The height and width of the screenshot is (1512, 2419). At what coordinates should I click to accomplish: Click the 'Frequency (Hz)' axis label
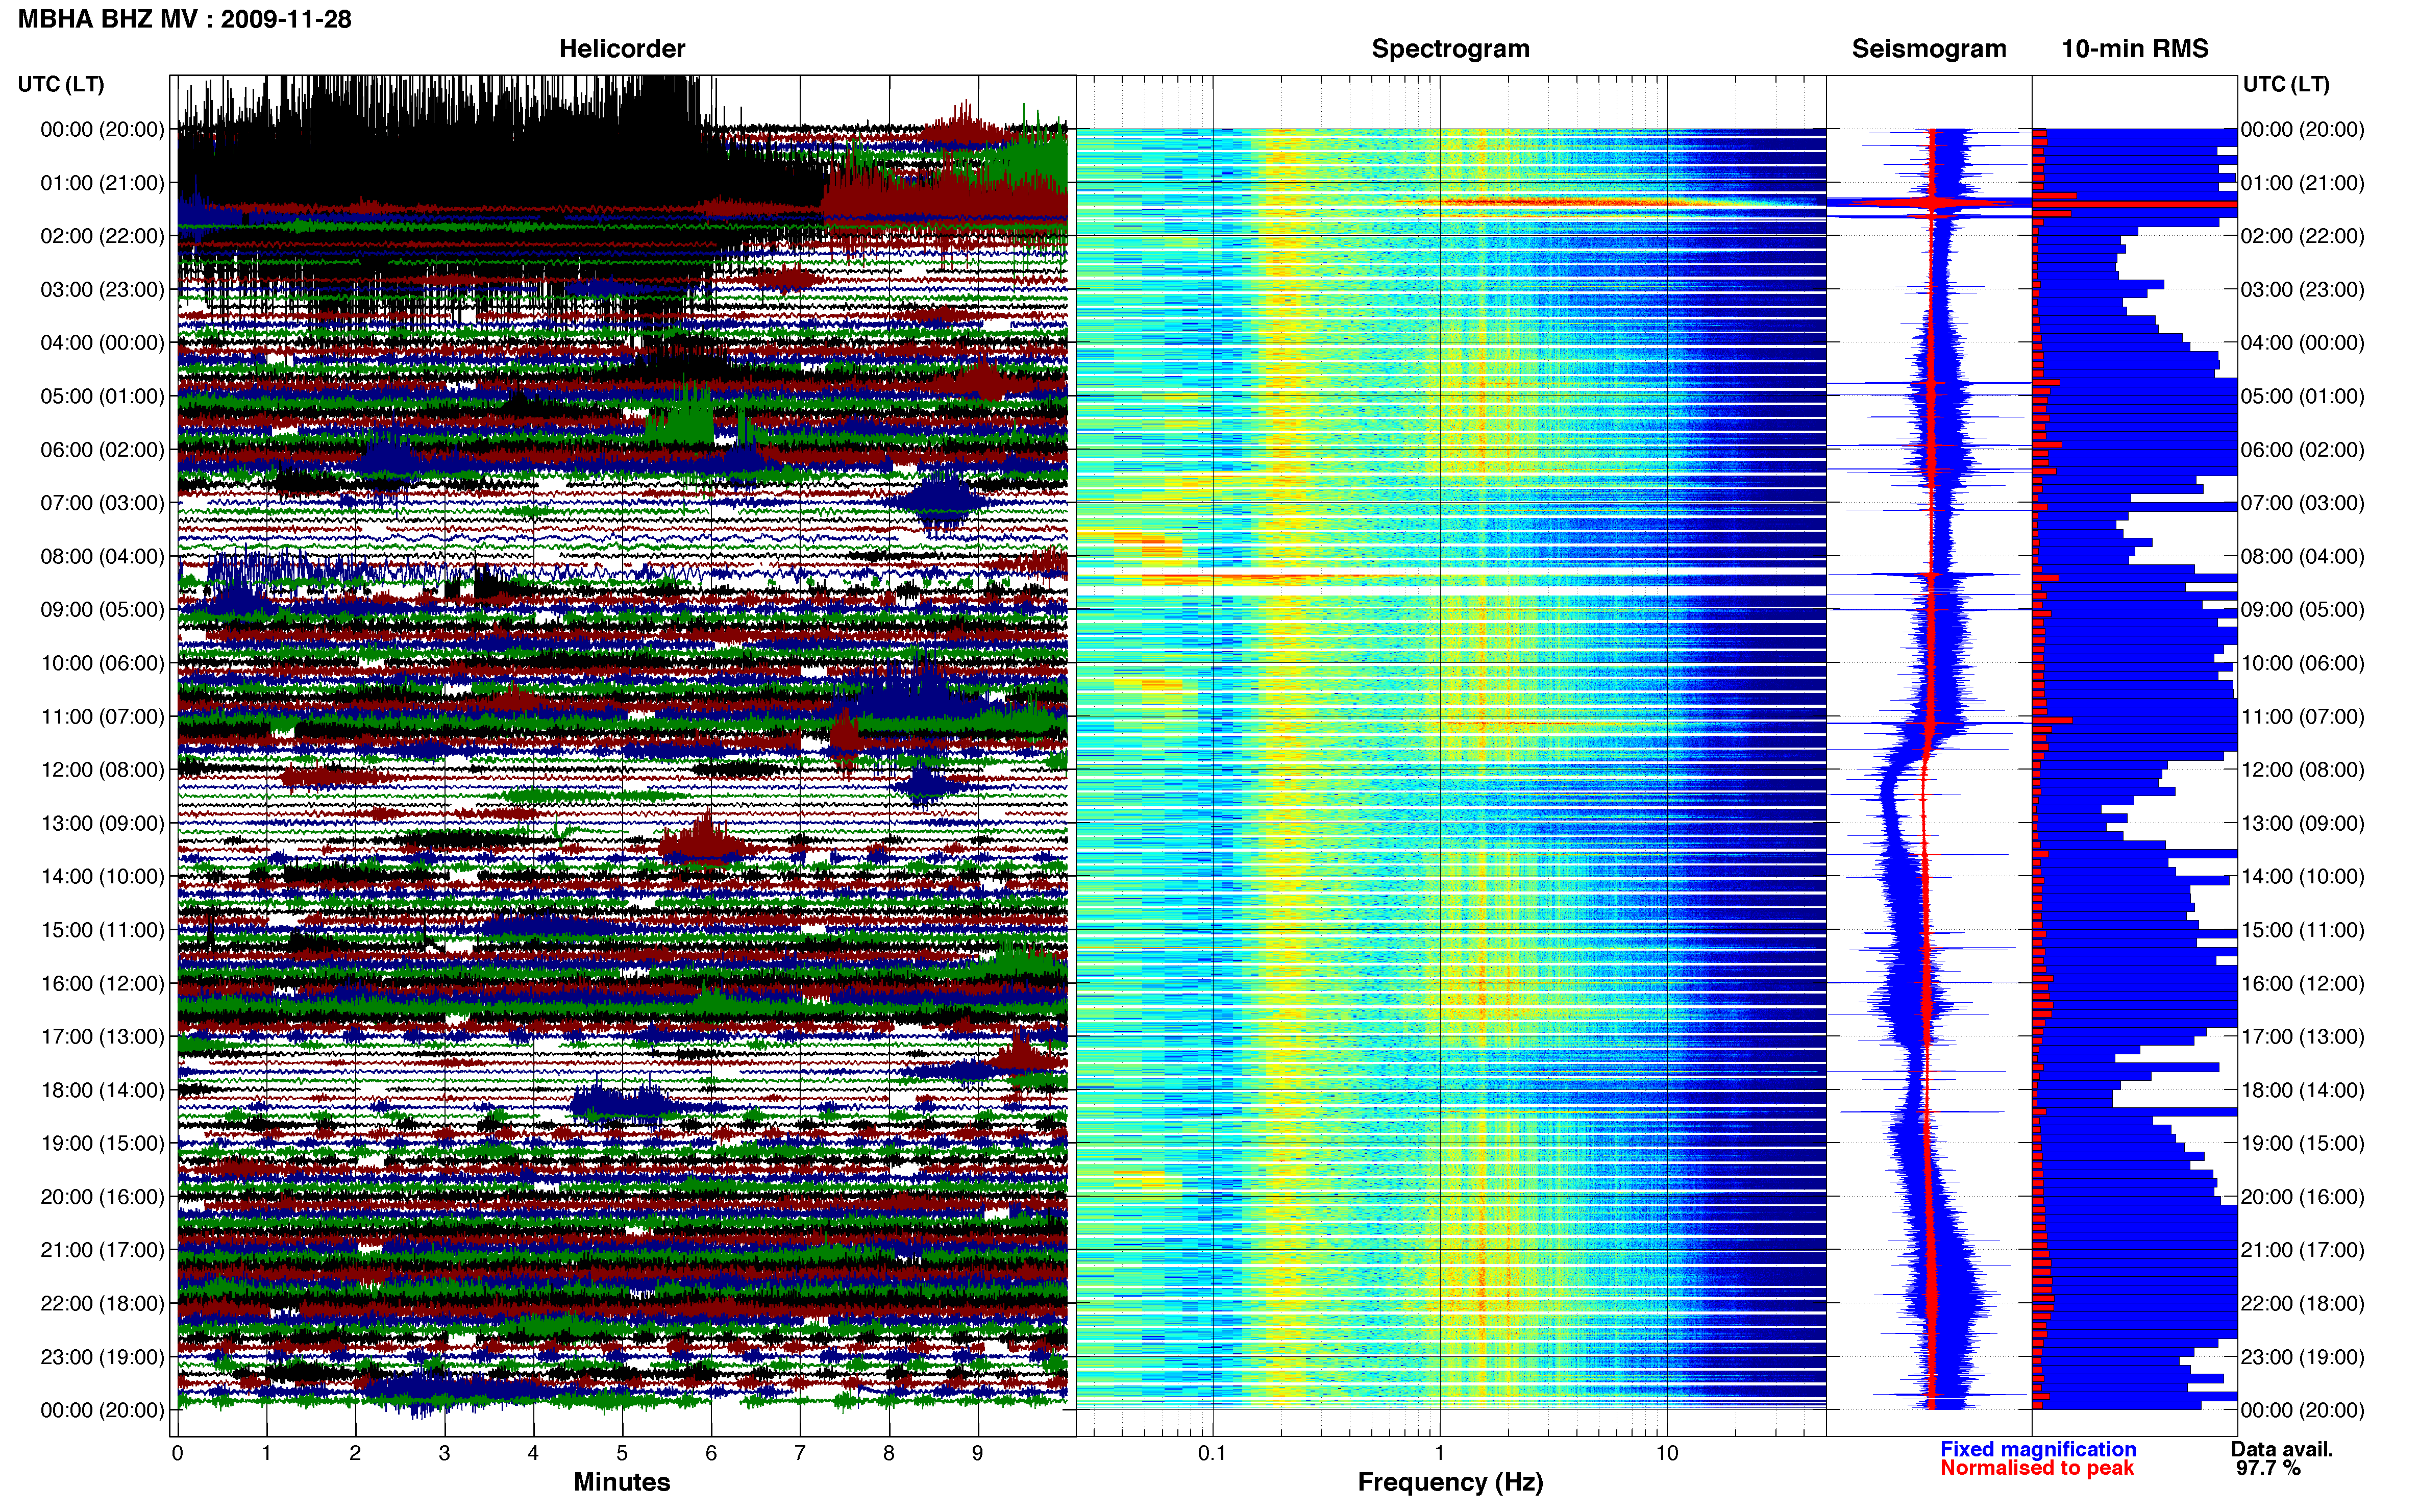pos(1450,1482)
